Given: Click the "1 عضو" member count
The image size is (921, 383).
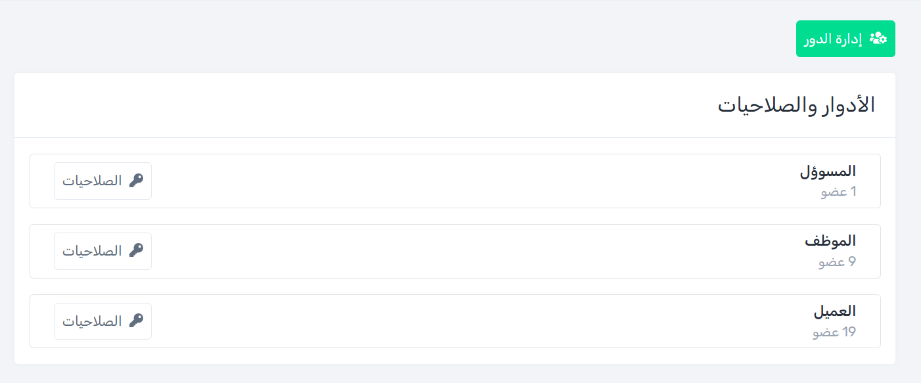Looking at the screenshot, I should pos(838,192).
